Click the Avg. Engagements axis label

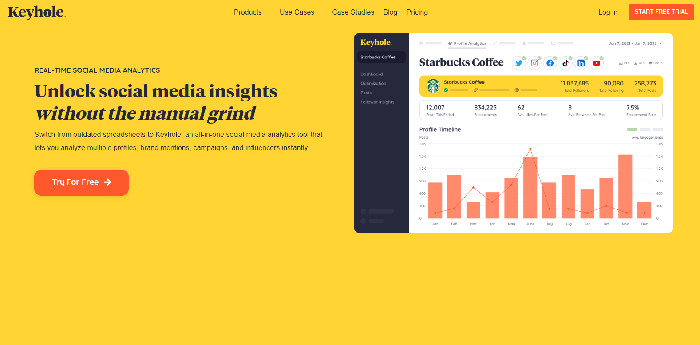pyautogui.click(x=647, y=138)
